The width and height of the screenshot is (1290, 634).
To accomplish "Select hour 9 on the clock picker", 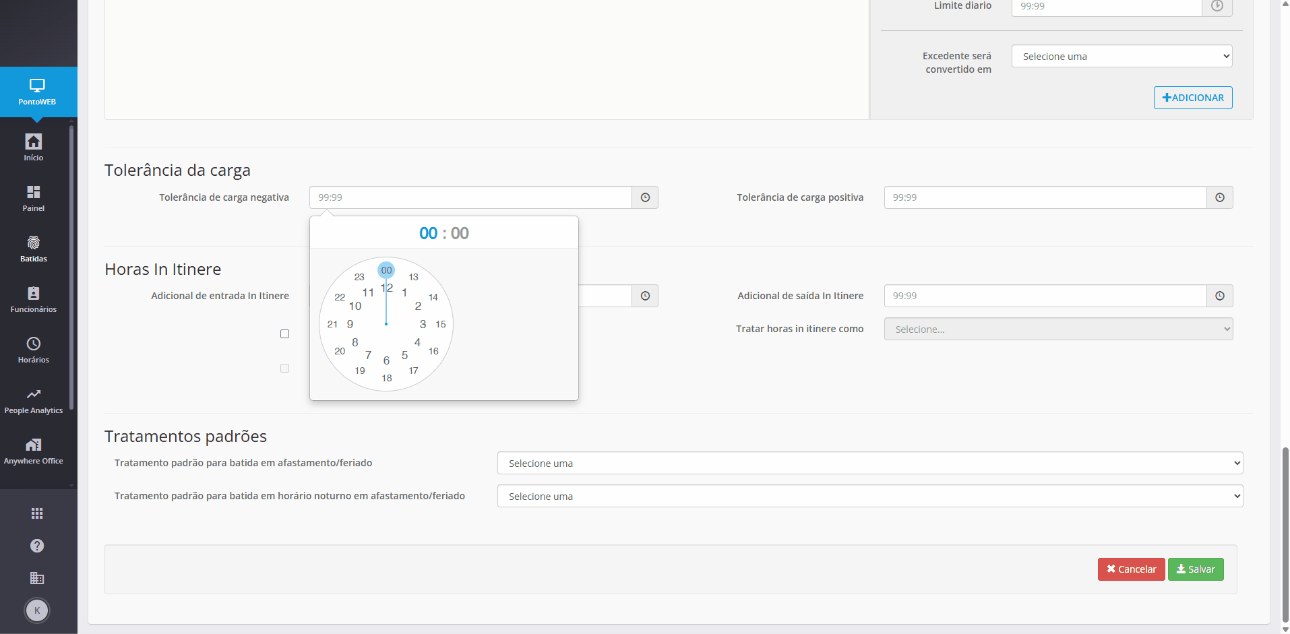I will (x=350, y=324).
